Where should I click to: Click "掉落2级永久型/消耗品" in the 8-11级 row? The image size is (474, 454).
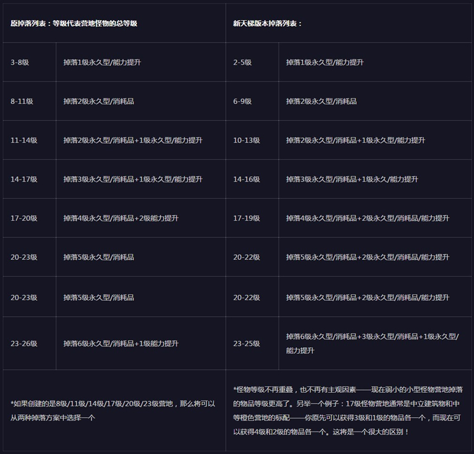click(x=99, y=101)
